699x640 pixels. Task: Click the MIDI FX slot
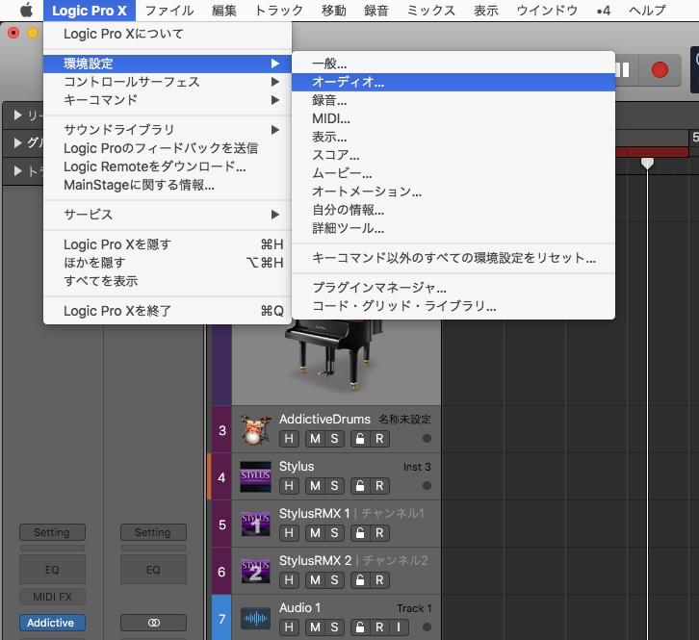pos(52,597)
